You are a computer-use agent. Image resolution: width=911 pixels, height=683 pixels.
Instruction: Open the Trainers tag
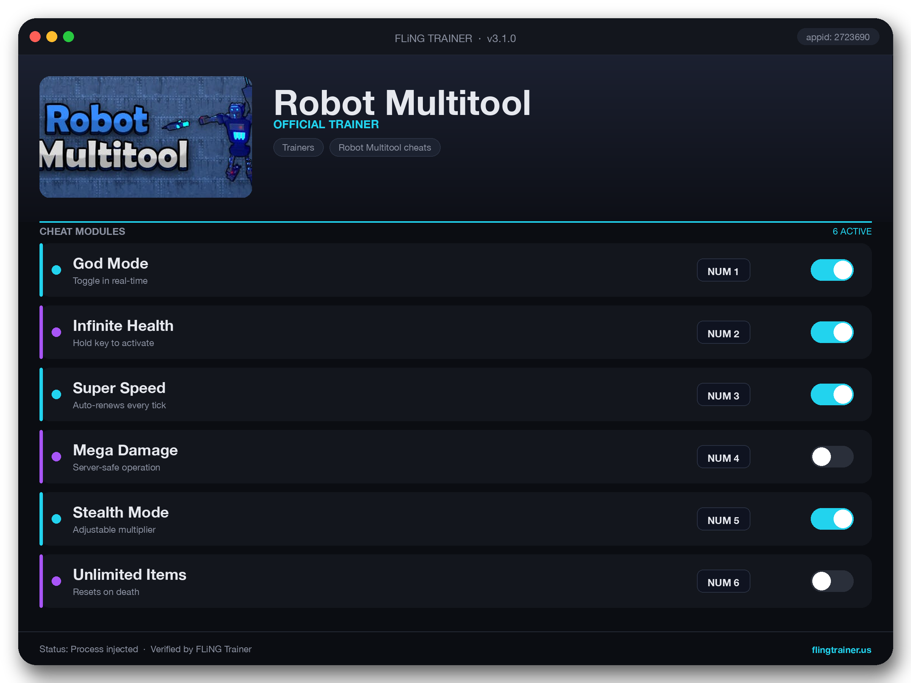tap(298, 147)
